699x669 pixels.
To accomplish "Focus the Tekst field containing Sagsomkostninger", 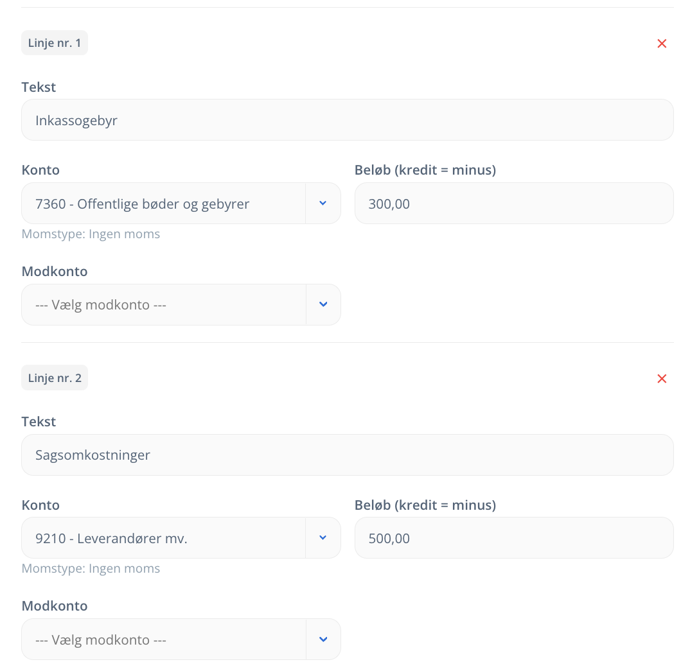I will tap(348, 455).
